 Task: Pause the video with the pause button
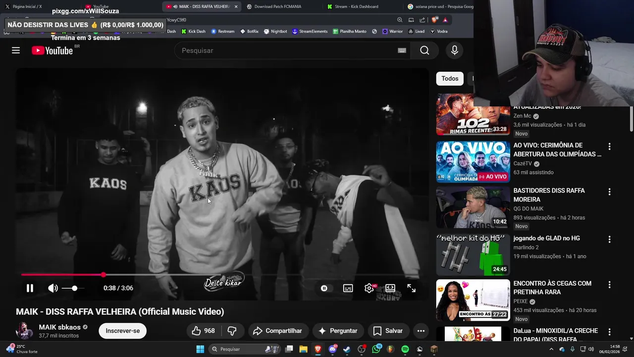(x=30, y=288)
